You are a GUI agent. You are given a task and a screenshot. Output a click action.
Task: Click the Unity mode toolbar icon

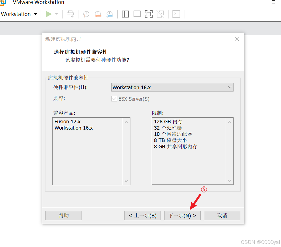(x=161, y=14)
